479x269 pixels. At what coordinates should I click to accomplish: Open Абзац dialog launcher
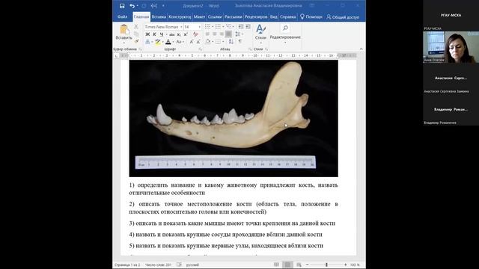(x=250, y=49)
